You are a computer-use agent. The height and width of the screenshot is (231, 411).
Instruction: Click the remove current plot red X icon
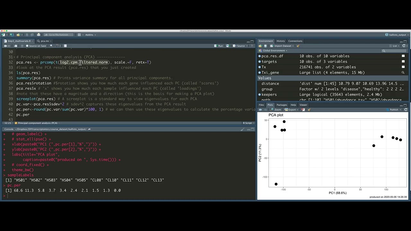click(x=303, y=110)
